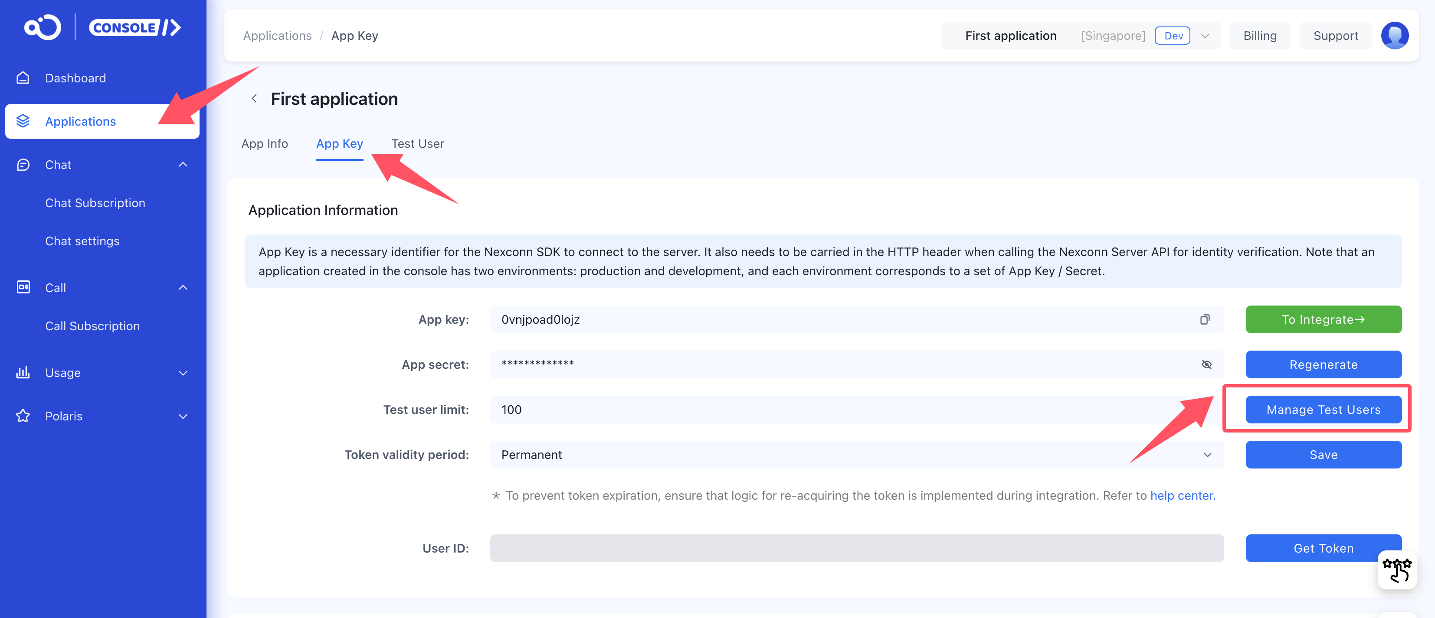1435x618 pixels.
Task: Click the Polaris star icon
Action: (x=23, y=416)
